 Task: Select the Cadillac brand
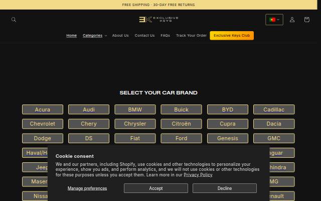click(x=274, y=110)
